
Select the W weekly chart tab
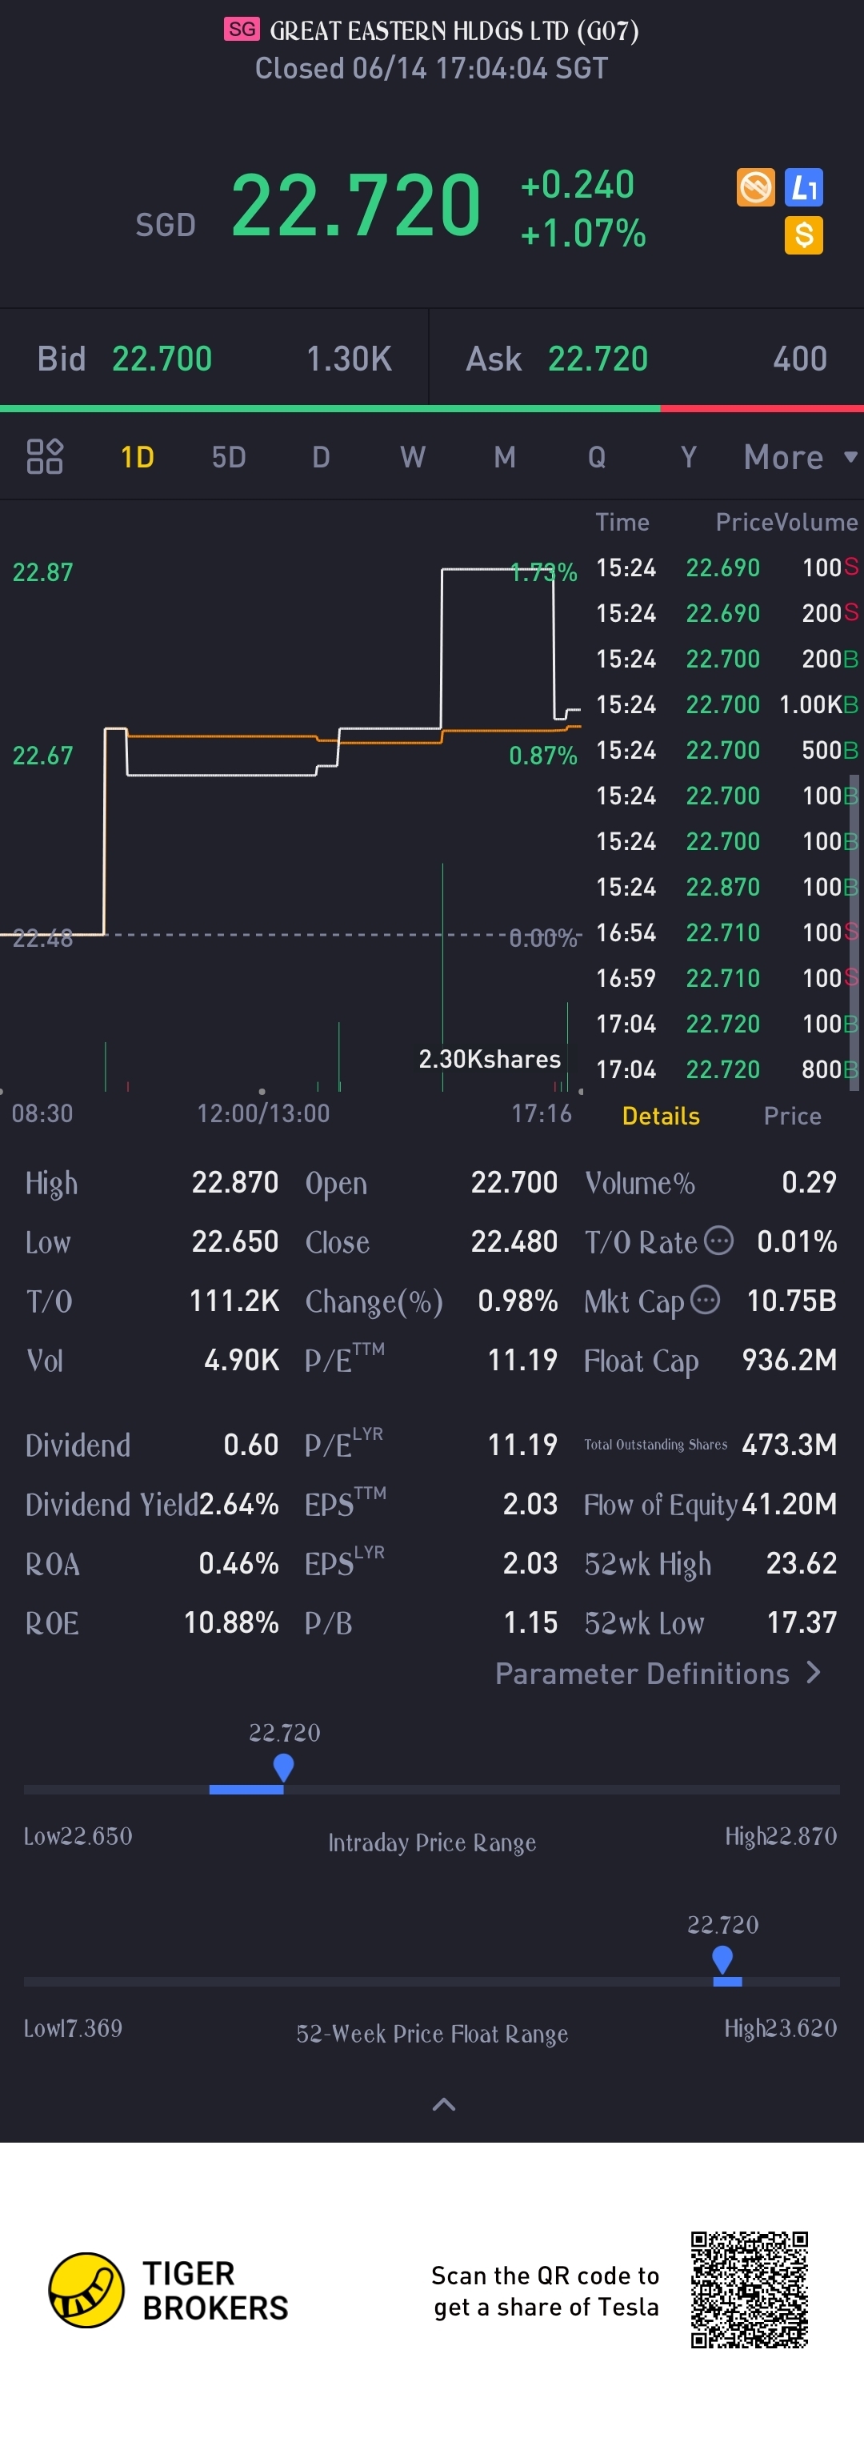(x=412, y=457)
